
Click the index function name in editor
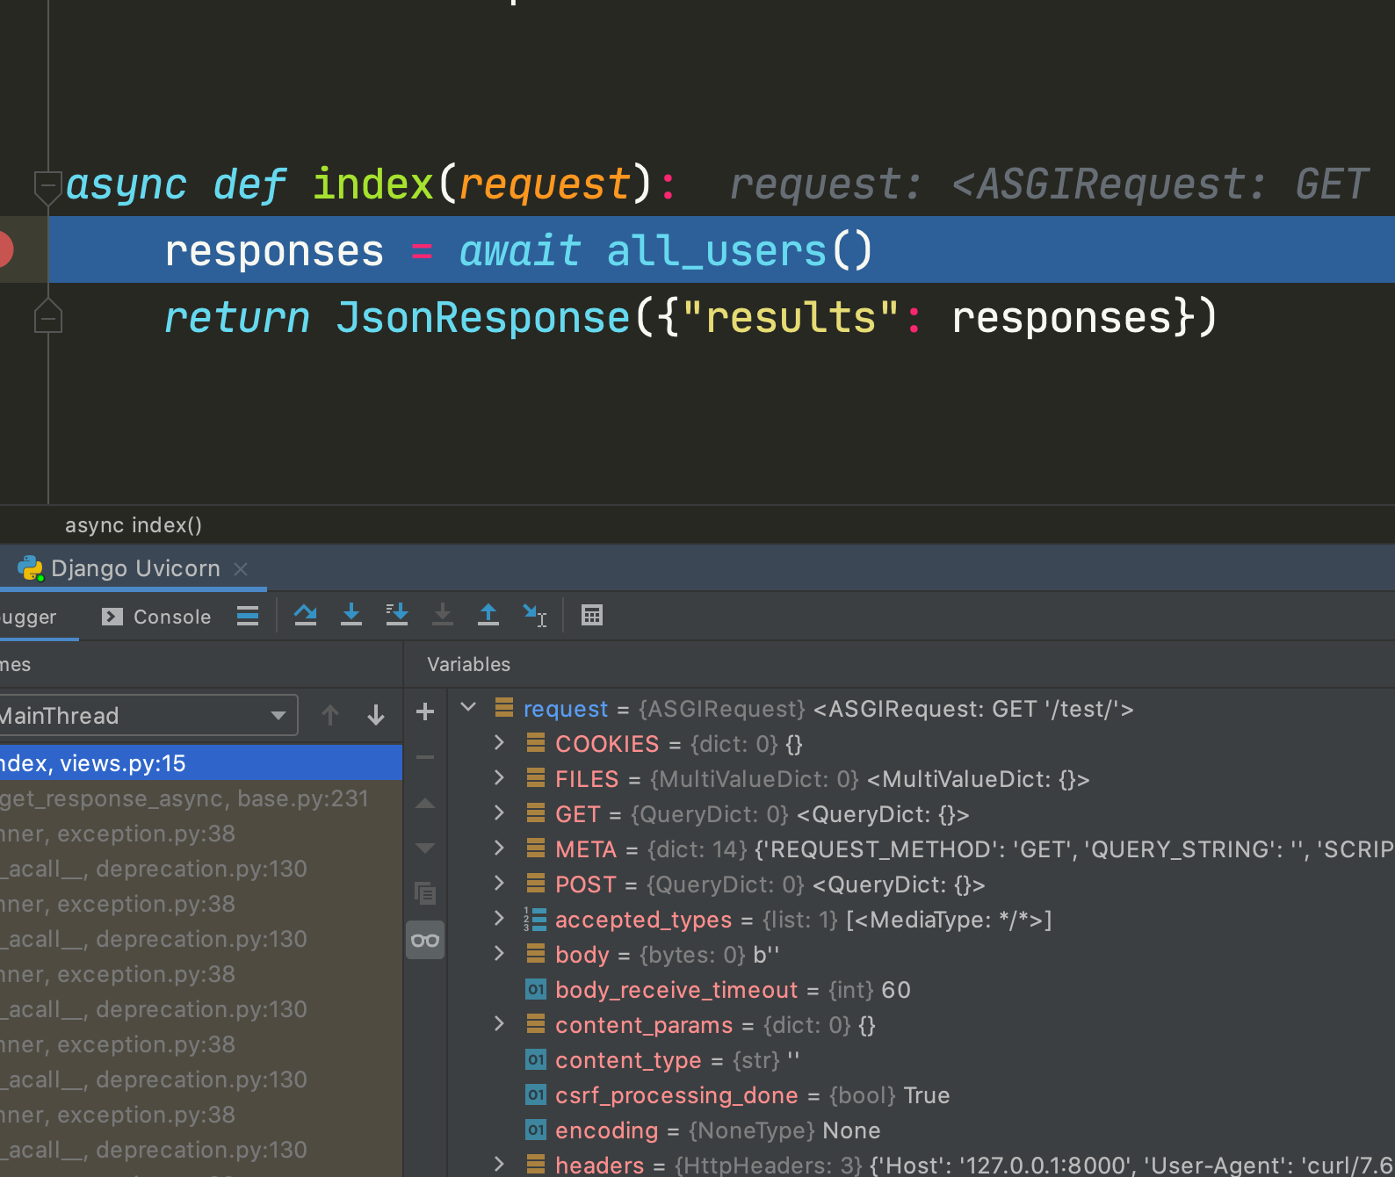[373, 184]
